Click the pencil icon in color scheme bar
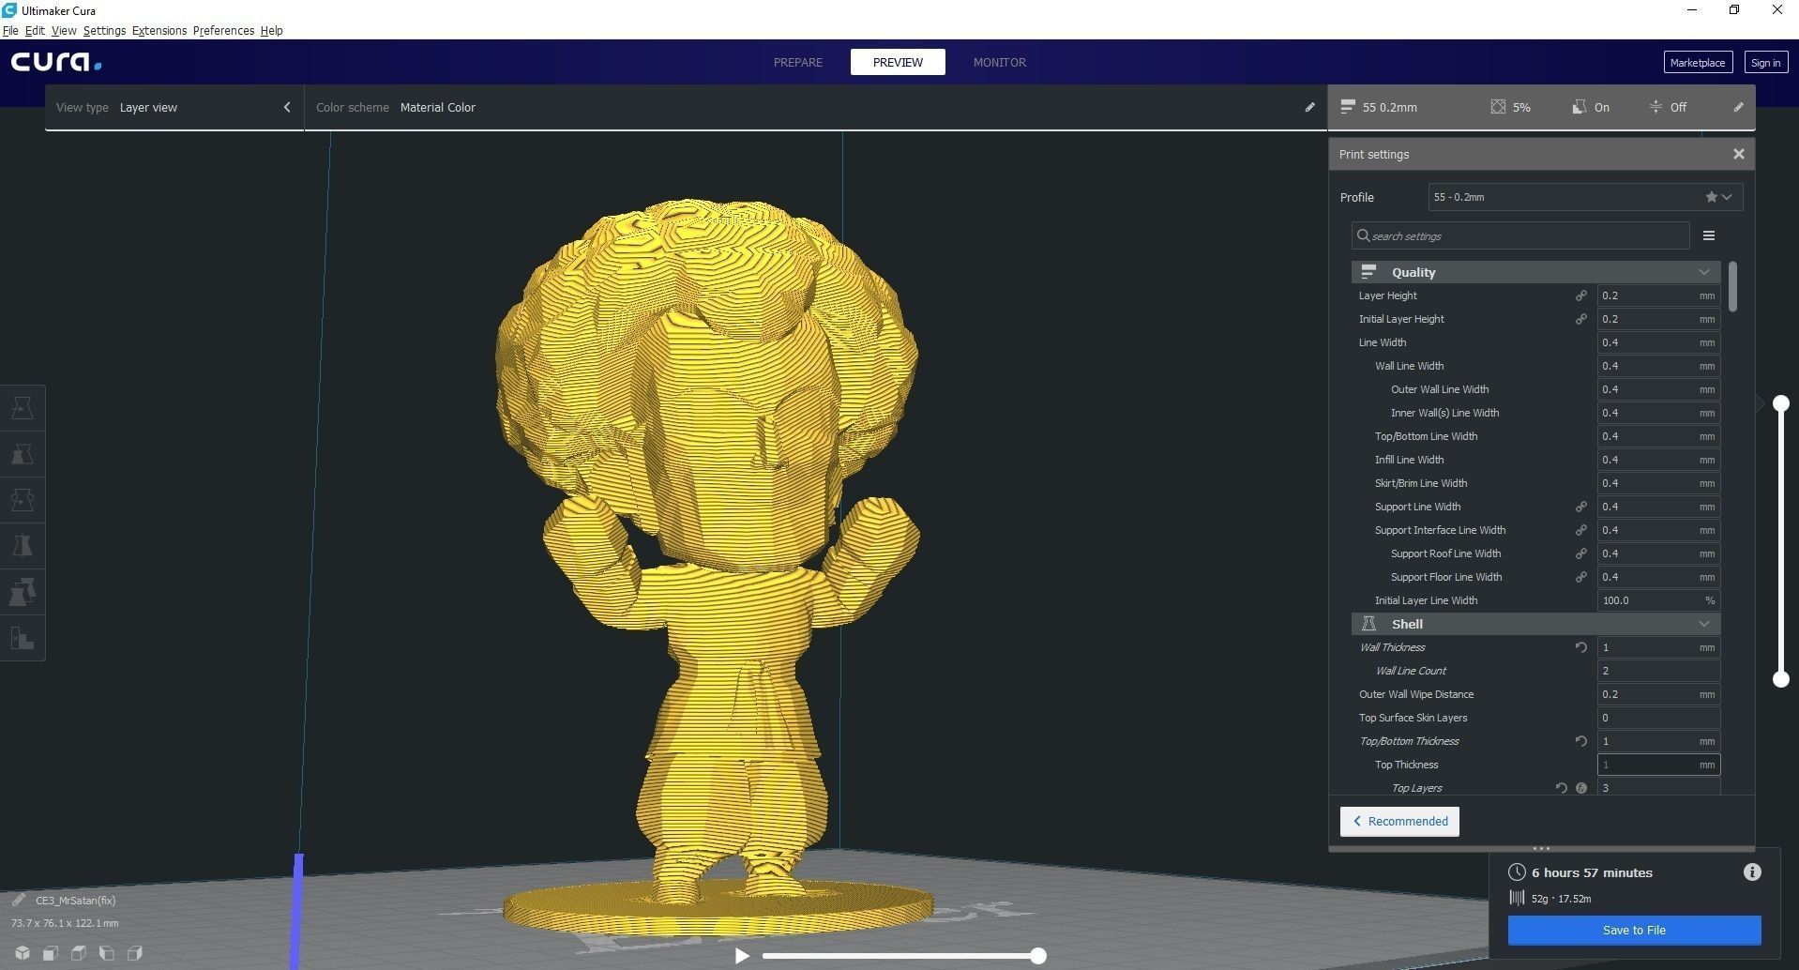This screenshot has height=970, width=1799. 1309,107
